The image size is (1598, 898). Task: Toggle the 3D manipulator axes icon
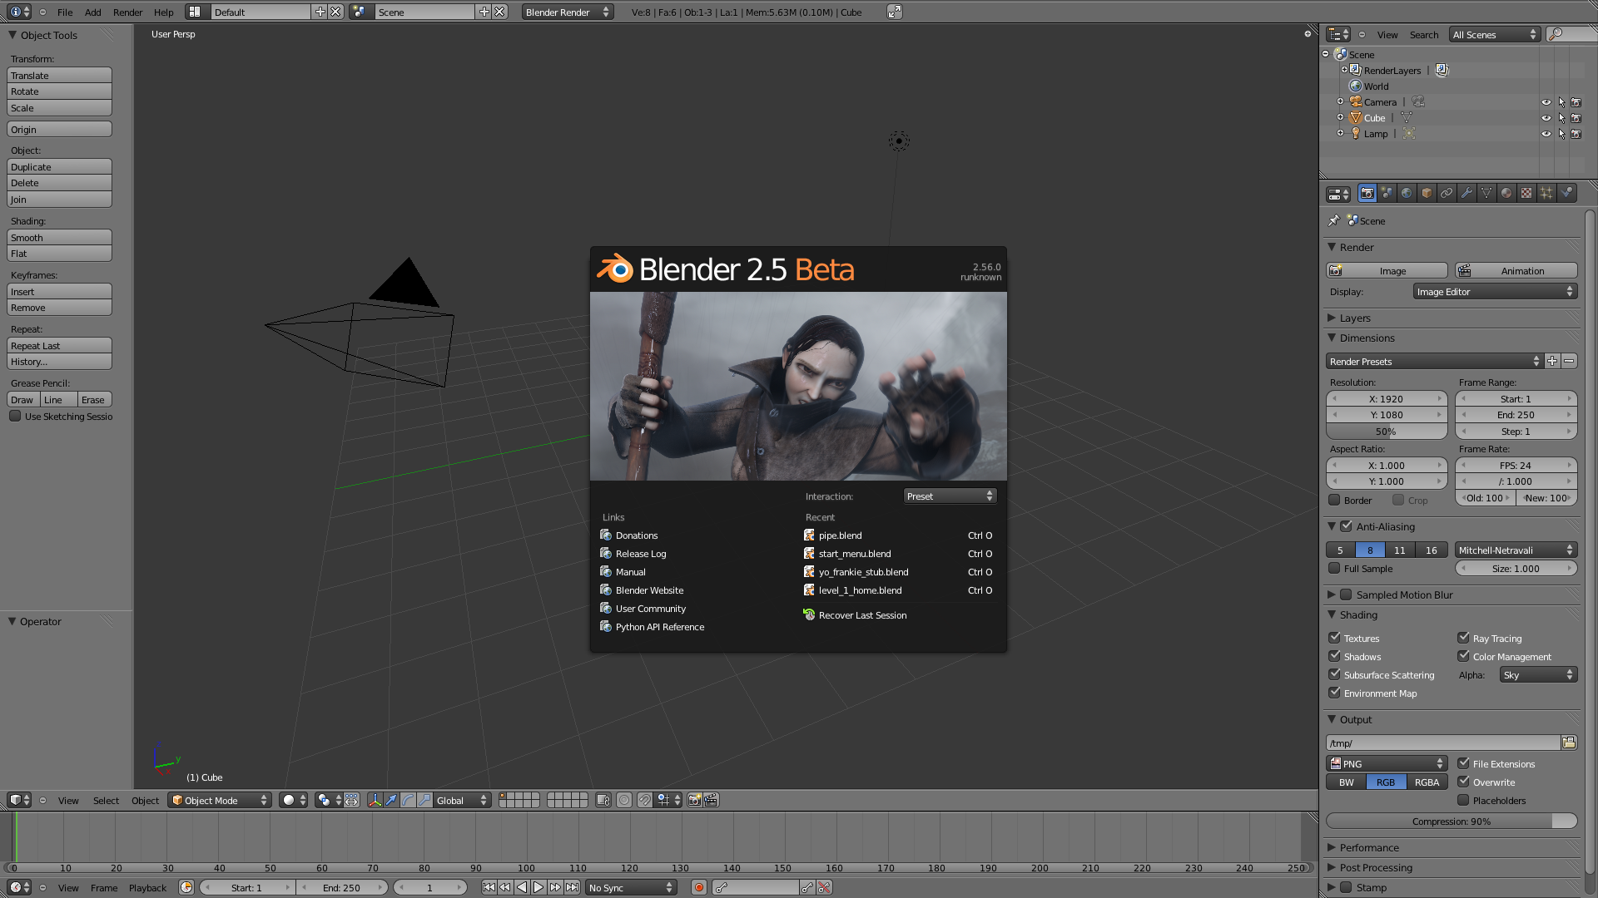375,800
